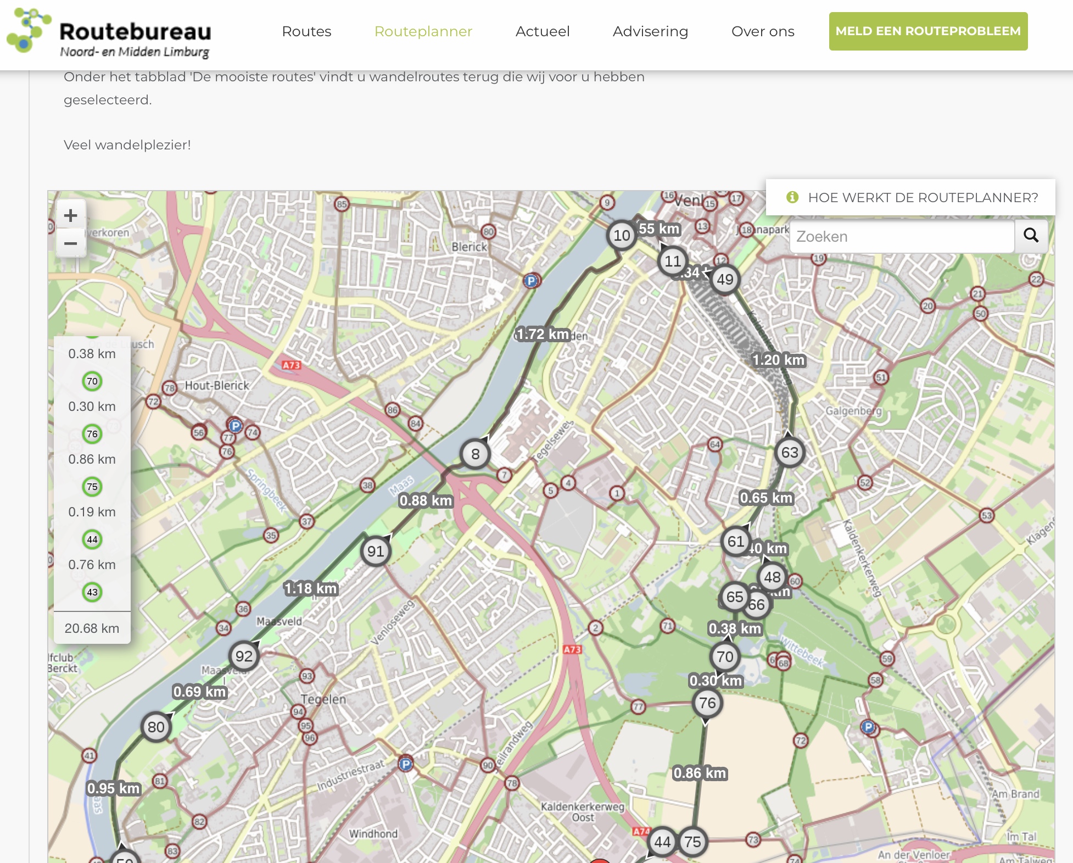The height and width of the screenshot is (863, 1073).
Task: Zoom in on the map
Action: tap(71, 215)
